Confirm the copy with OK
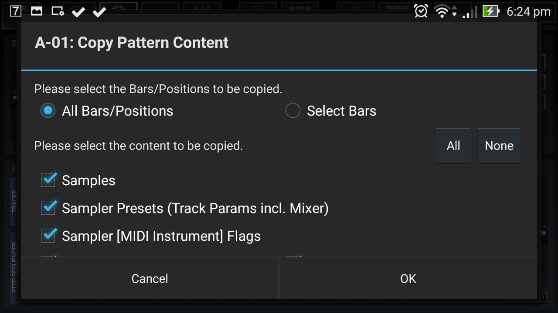This screenshot has height=313, width=558. coord(408,279)
